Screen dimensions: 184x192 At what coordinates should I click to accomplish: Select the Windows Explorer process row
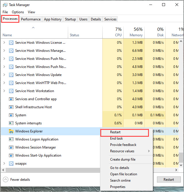pos(51,131)
